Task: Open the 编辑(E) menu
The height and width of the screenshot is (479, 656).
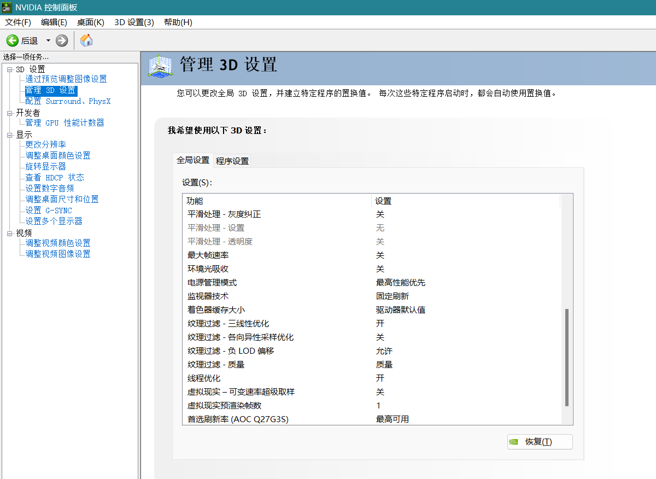Action: [x=54, y=22]
